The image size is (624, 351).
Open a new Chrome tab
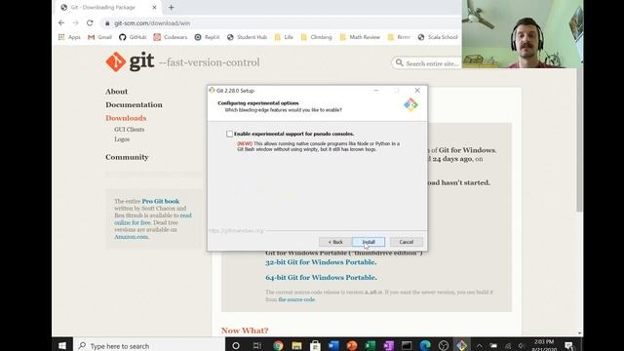click(x=172, y=7)
